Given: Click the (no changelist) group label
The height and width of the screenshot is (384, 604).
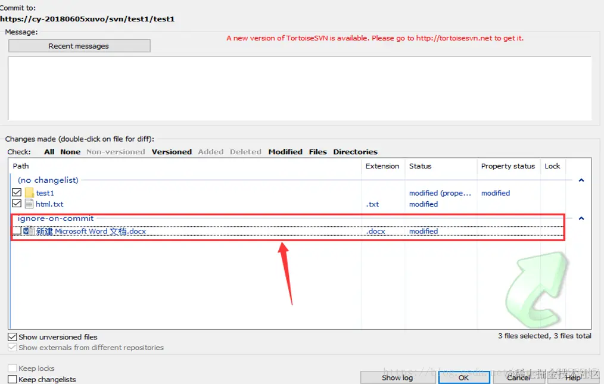Looking at the screenshot, I should point(48,180).
